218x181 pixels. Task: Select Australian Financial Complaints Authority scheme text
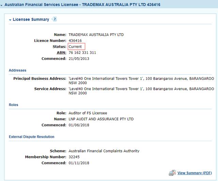(x=104, y=151)
